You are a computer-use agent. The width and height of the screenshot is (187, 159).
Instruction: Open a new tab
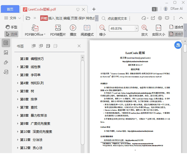[x=94, y=9]
